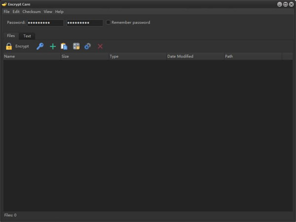Click the blue key decrypt icon
This screenshot has width=296, height=222.
click(40, 46)
